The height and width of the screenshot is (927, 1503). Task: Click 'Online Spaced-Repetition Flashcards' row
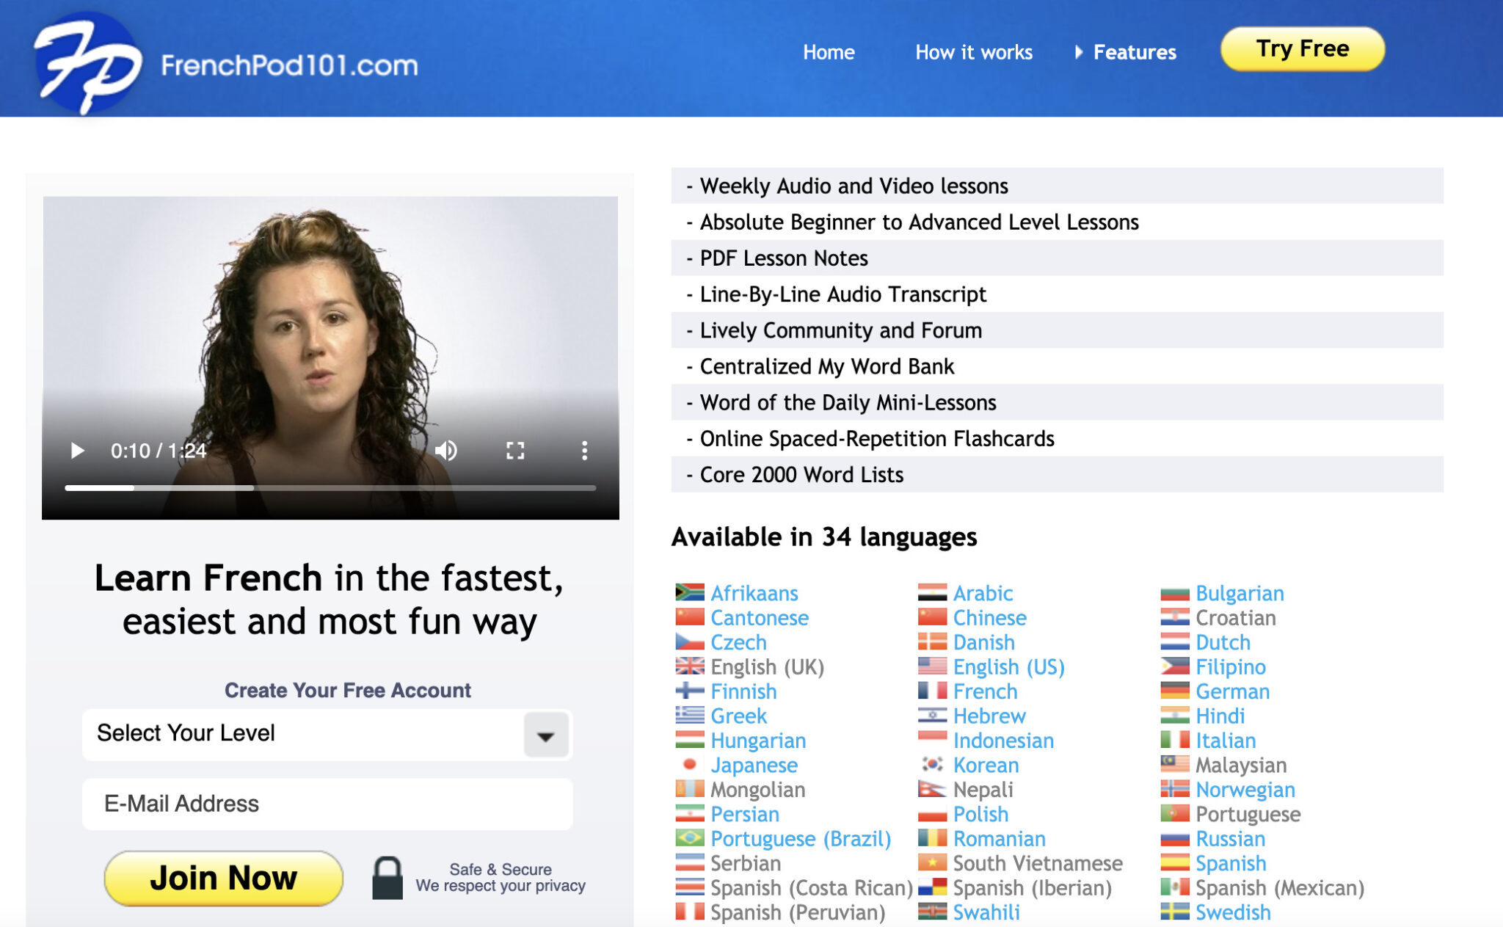(1057, 438)
